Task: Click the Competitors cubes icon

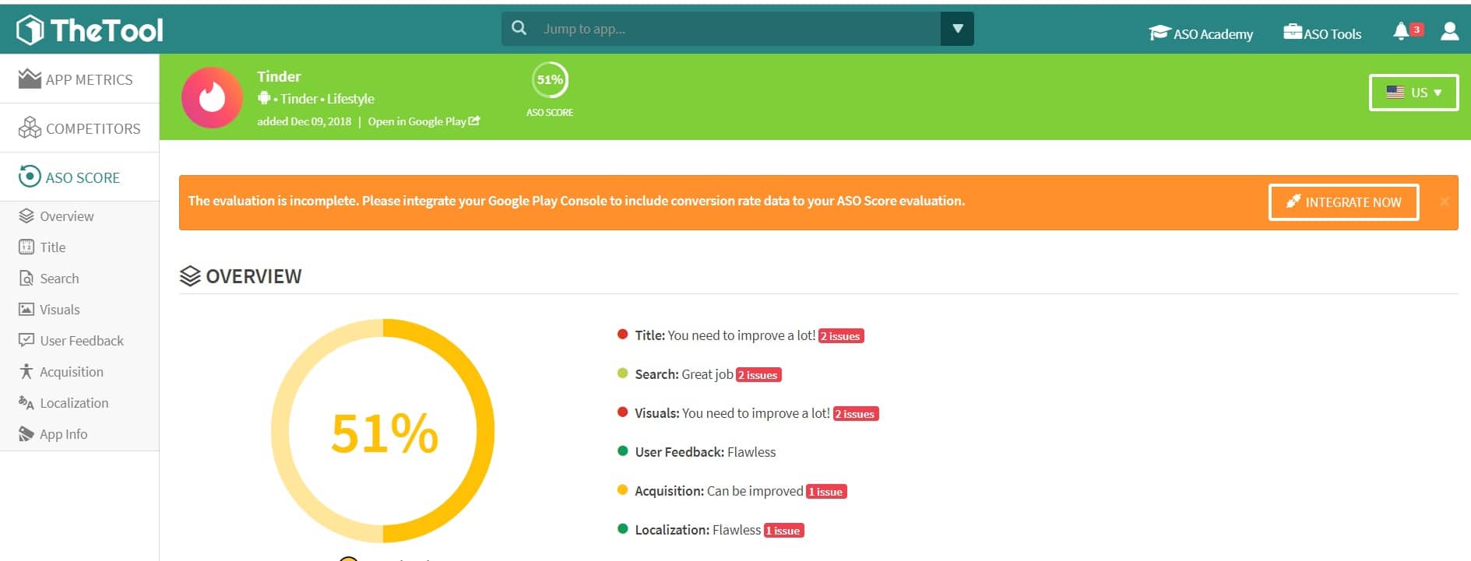Action: (30, 128)
